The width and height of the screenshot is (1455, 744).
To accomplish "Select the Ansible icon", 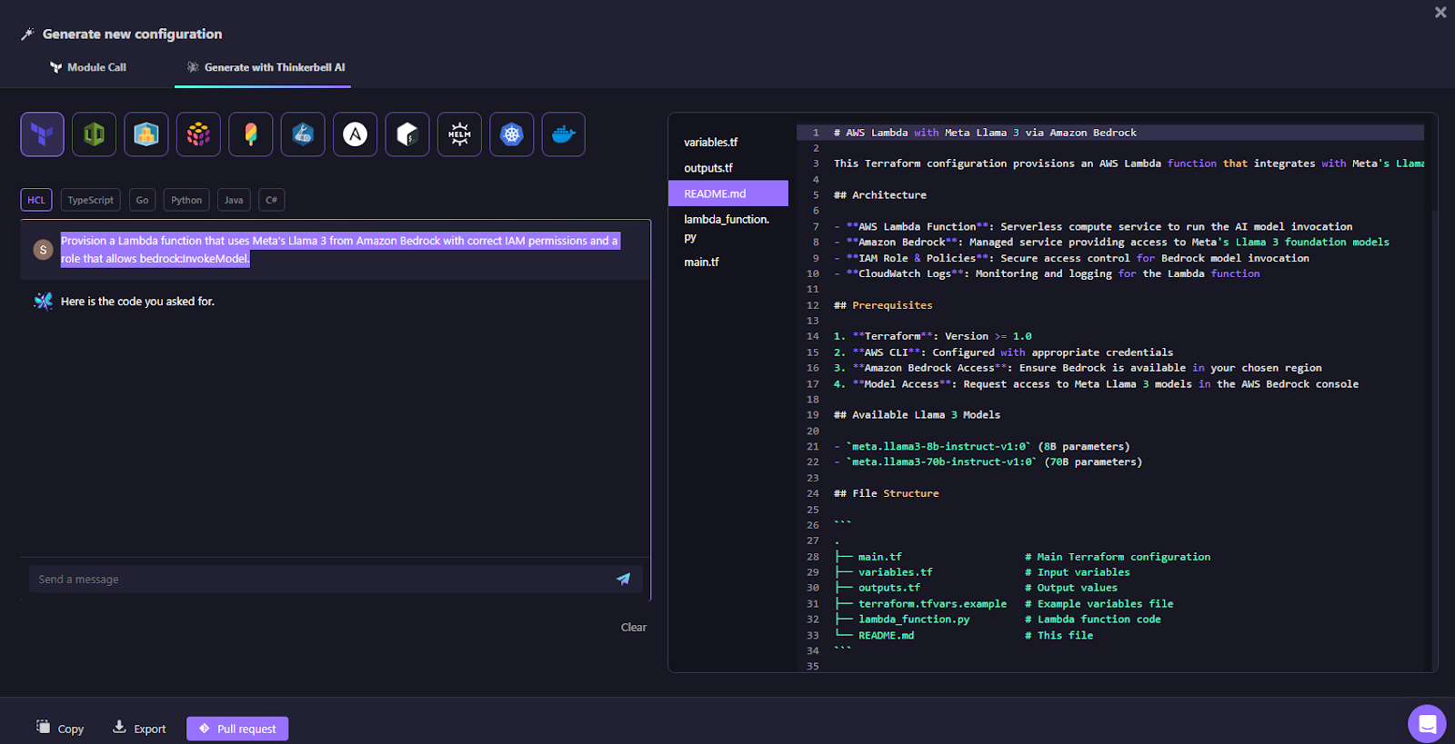I will click(x=356, y=134).
